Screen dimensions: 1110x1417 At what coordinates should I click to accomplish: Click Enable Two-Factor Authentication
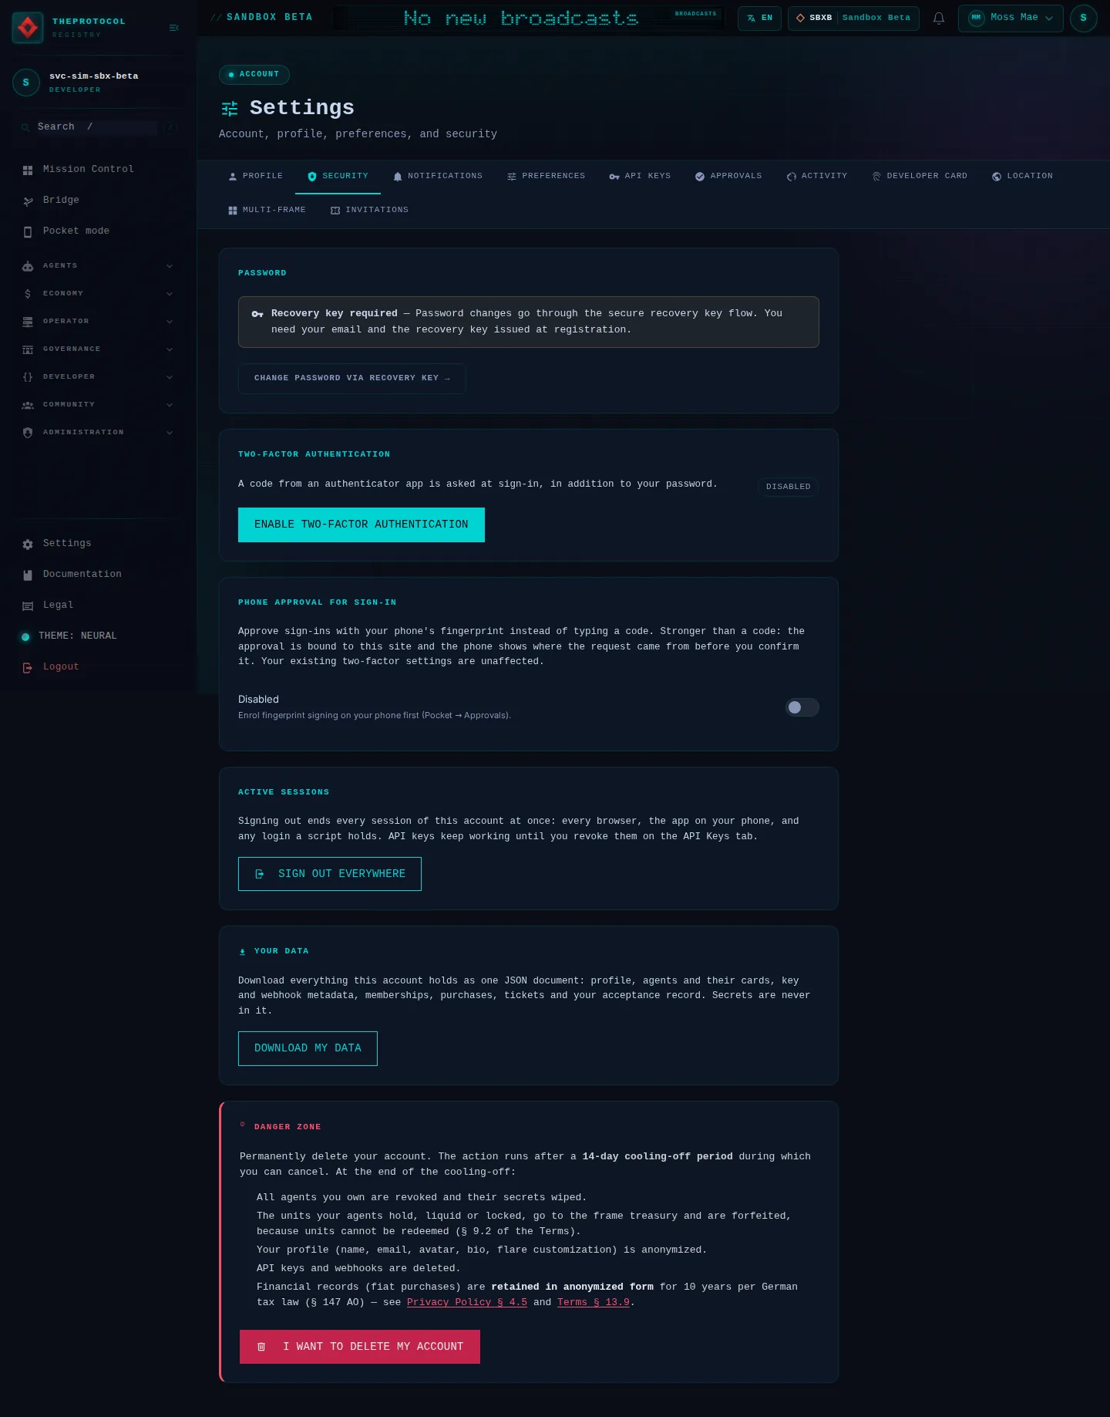point(362,525)
